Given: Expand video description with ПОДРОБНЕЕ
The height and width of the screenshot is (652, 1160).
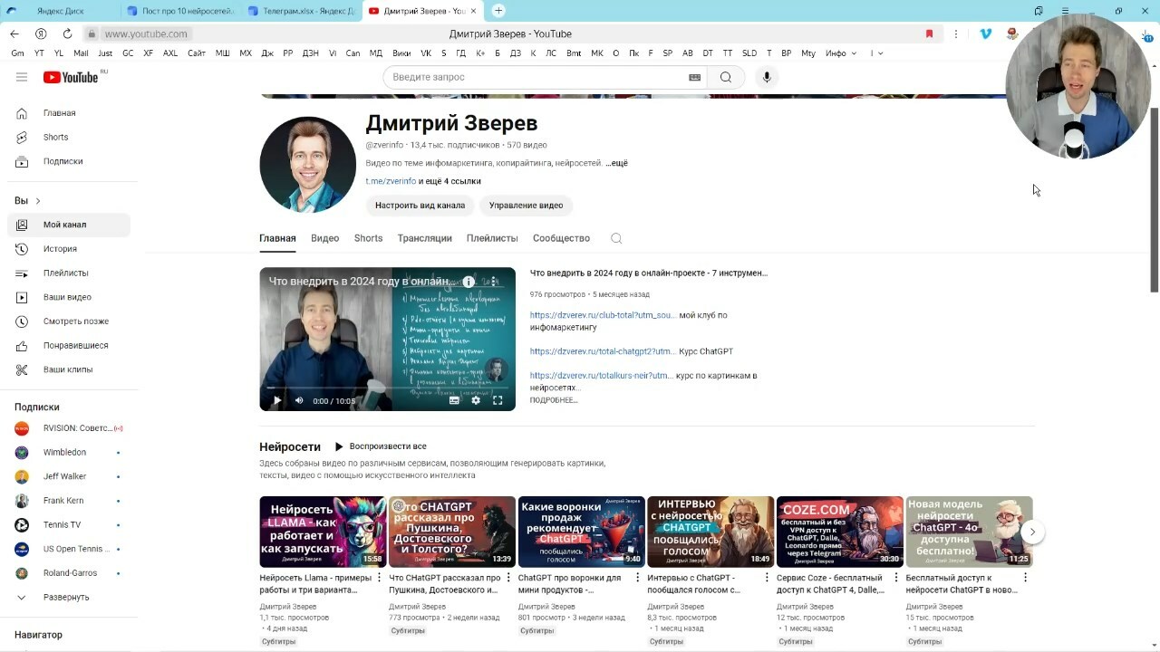Looking at the screenshot, I should tap(554, 399).
